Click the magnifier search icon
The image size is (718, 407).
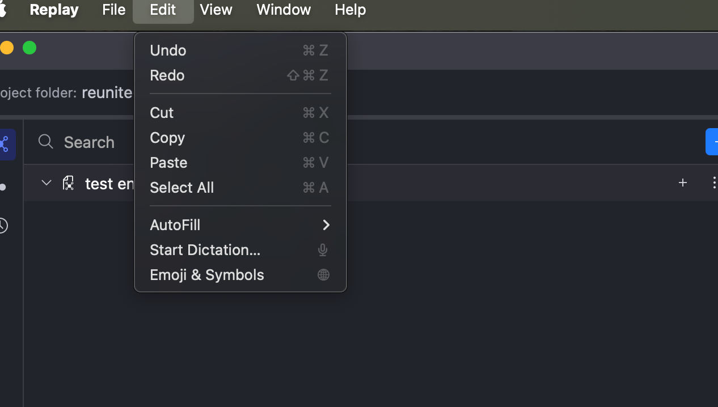point(46,142)
